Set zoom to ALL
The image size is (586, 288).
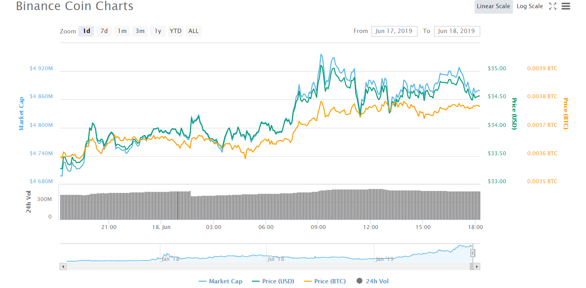tap(193, 31)
